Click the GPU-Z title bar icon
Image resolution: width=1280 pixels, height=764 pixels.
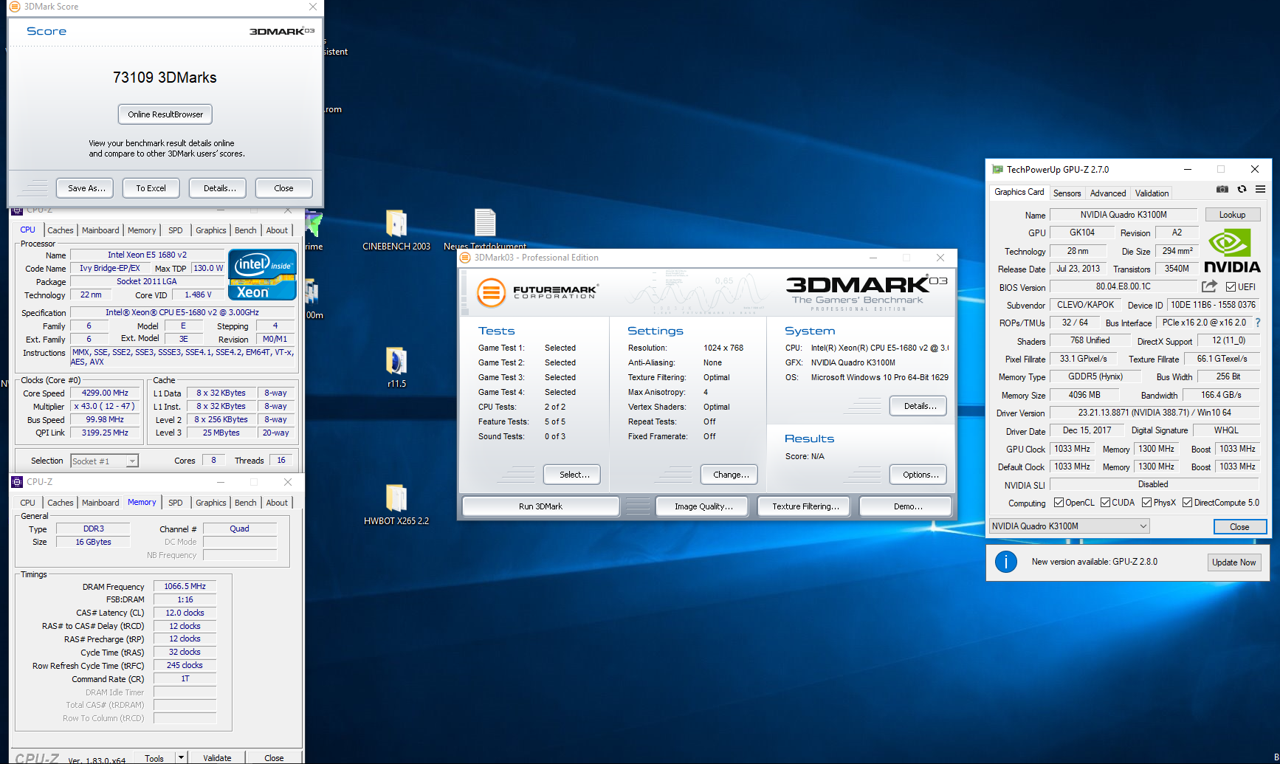[x=998, y=169]
